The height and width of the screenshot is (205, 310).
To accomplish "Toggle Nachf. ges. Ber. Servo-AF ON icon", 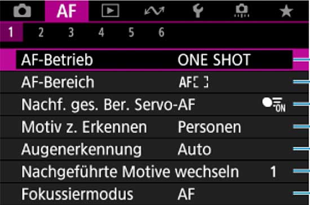I will pyautogui.click(x=274, y=105).
